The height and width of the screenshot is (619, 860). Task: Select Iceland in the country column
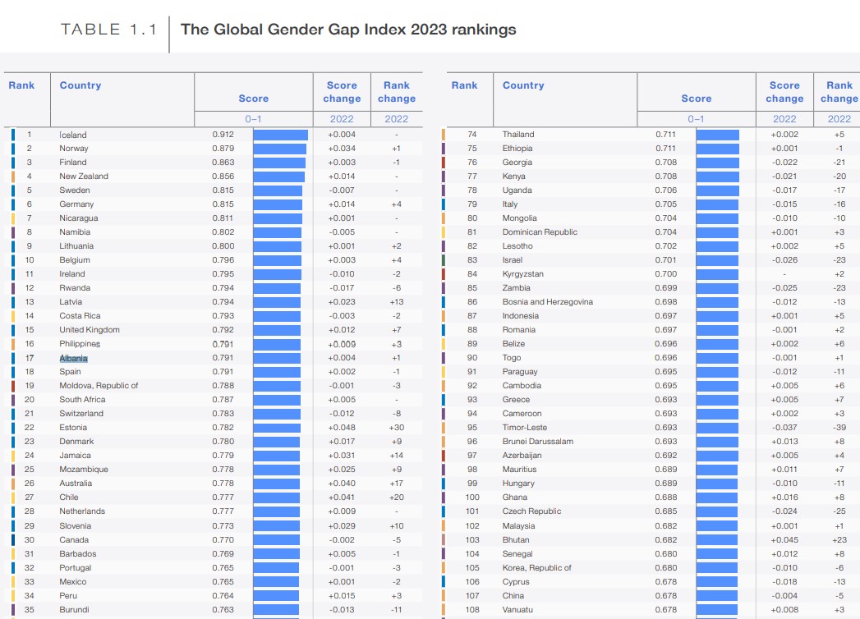tap(72, 135)
